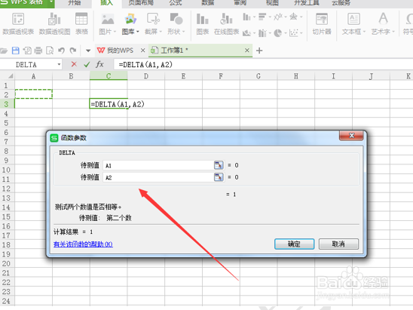Image resolution: width=413 pixels, height=310 pixels.
Task: Close the 我的WPS tab
Action: pos(142,51)
